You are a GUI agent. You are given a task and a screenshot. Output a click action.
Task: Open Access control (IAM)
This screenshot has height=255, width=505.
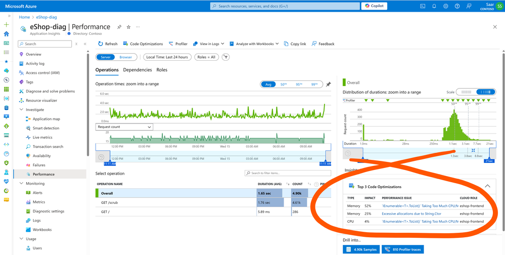[x=42, y=73]
